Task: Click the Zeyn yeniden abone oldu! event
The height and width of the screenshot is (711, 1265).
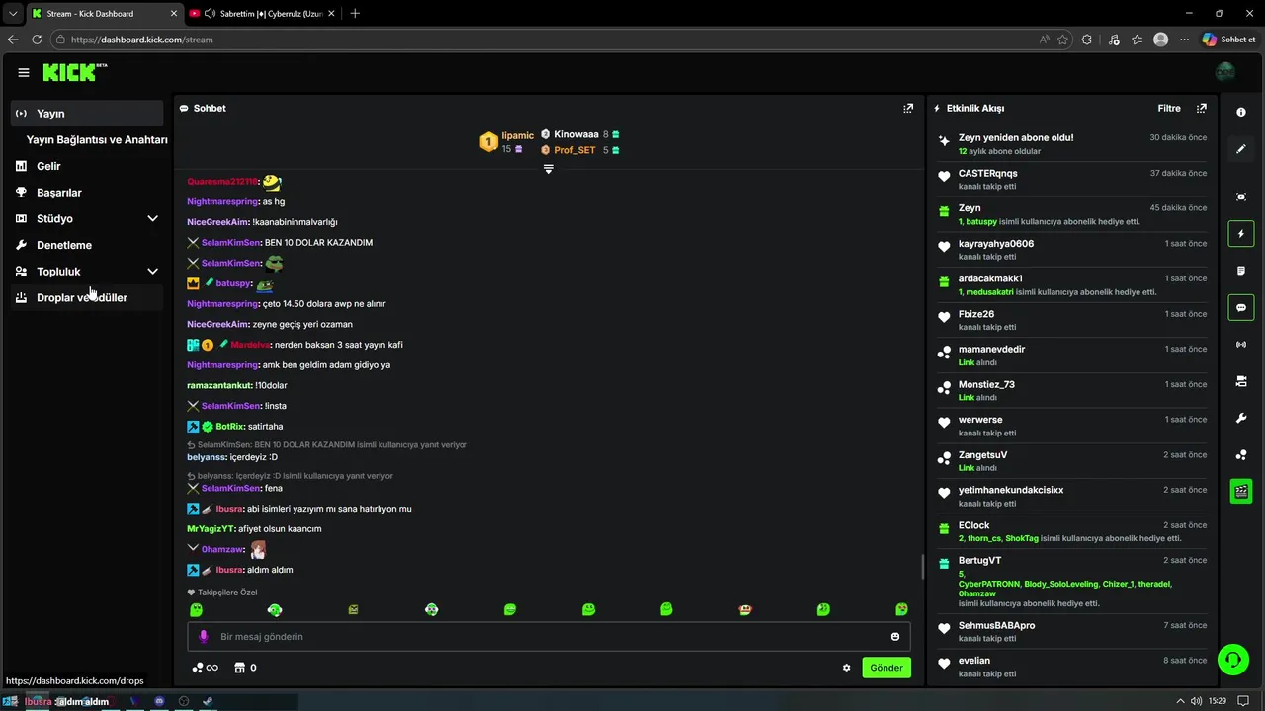Action: [1072, 144]
